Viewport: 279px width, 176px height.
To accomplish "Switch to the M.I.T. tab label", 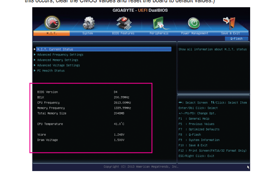I will click(x=52, y=33).
